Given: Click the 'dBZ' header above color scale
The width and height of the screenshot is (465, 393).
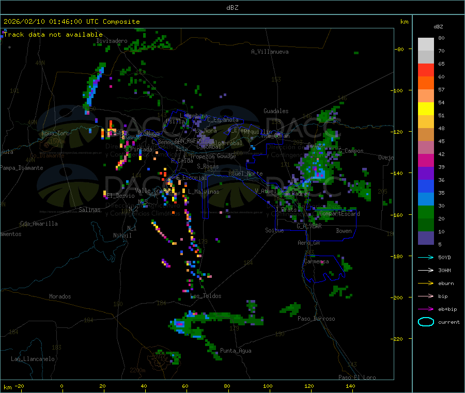Looking at the screenshot, I should [x=438, y=27].
